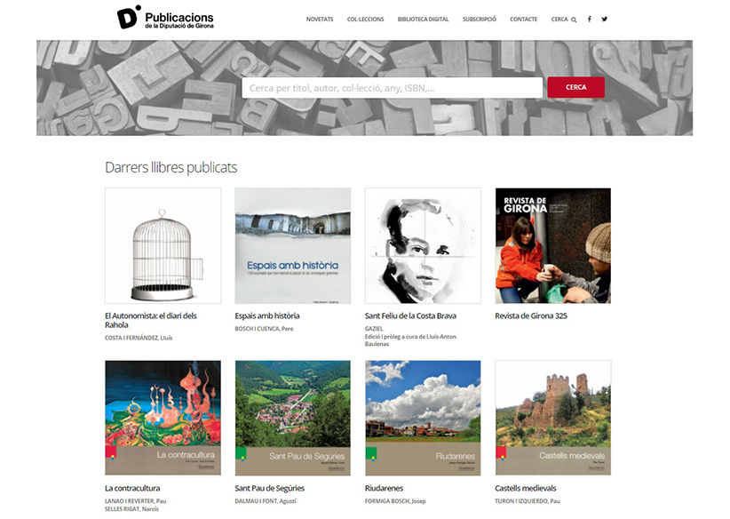Open the Subscripció page
The width and height of the screenshot is (730, 519).
(x=479, y=19)
